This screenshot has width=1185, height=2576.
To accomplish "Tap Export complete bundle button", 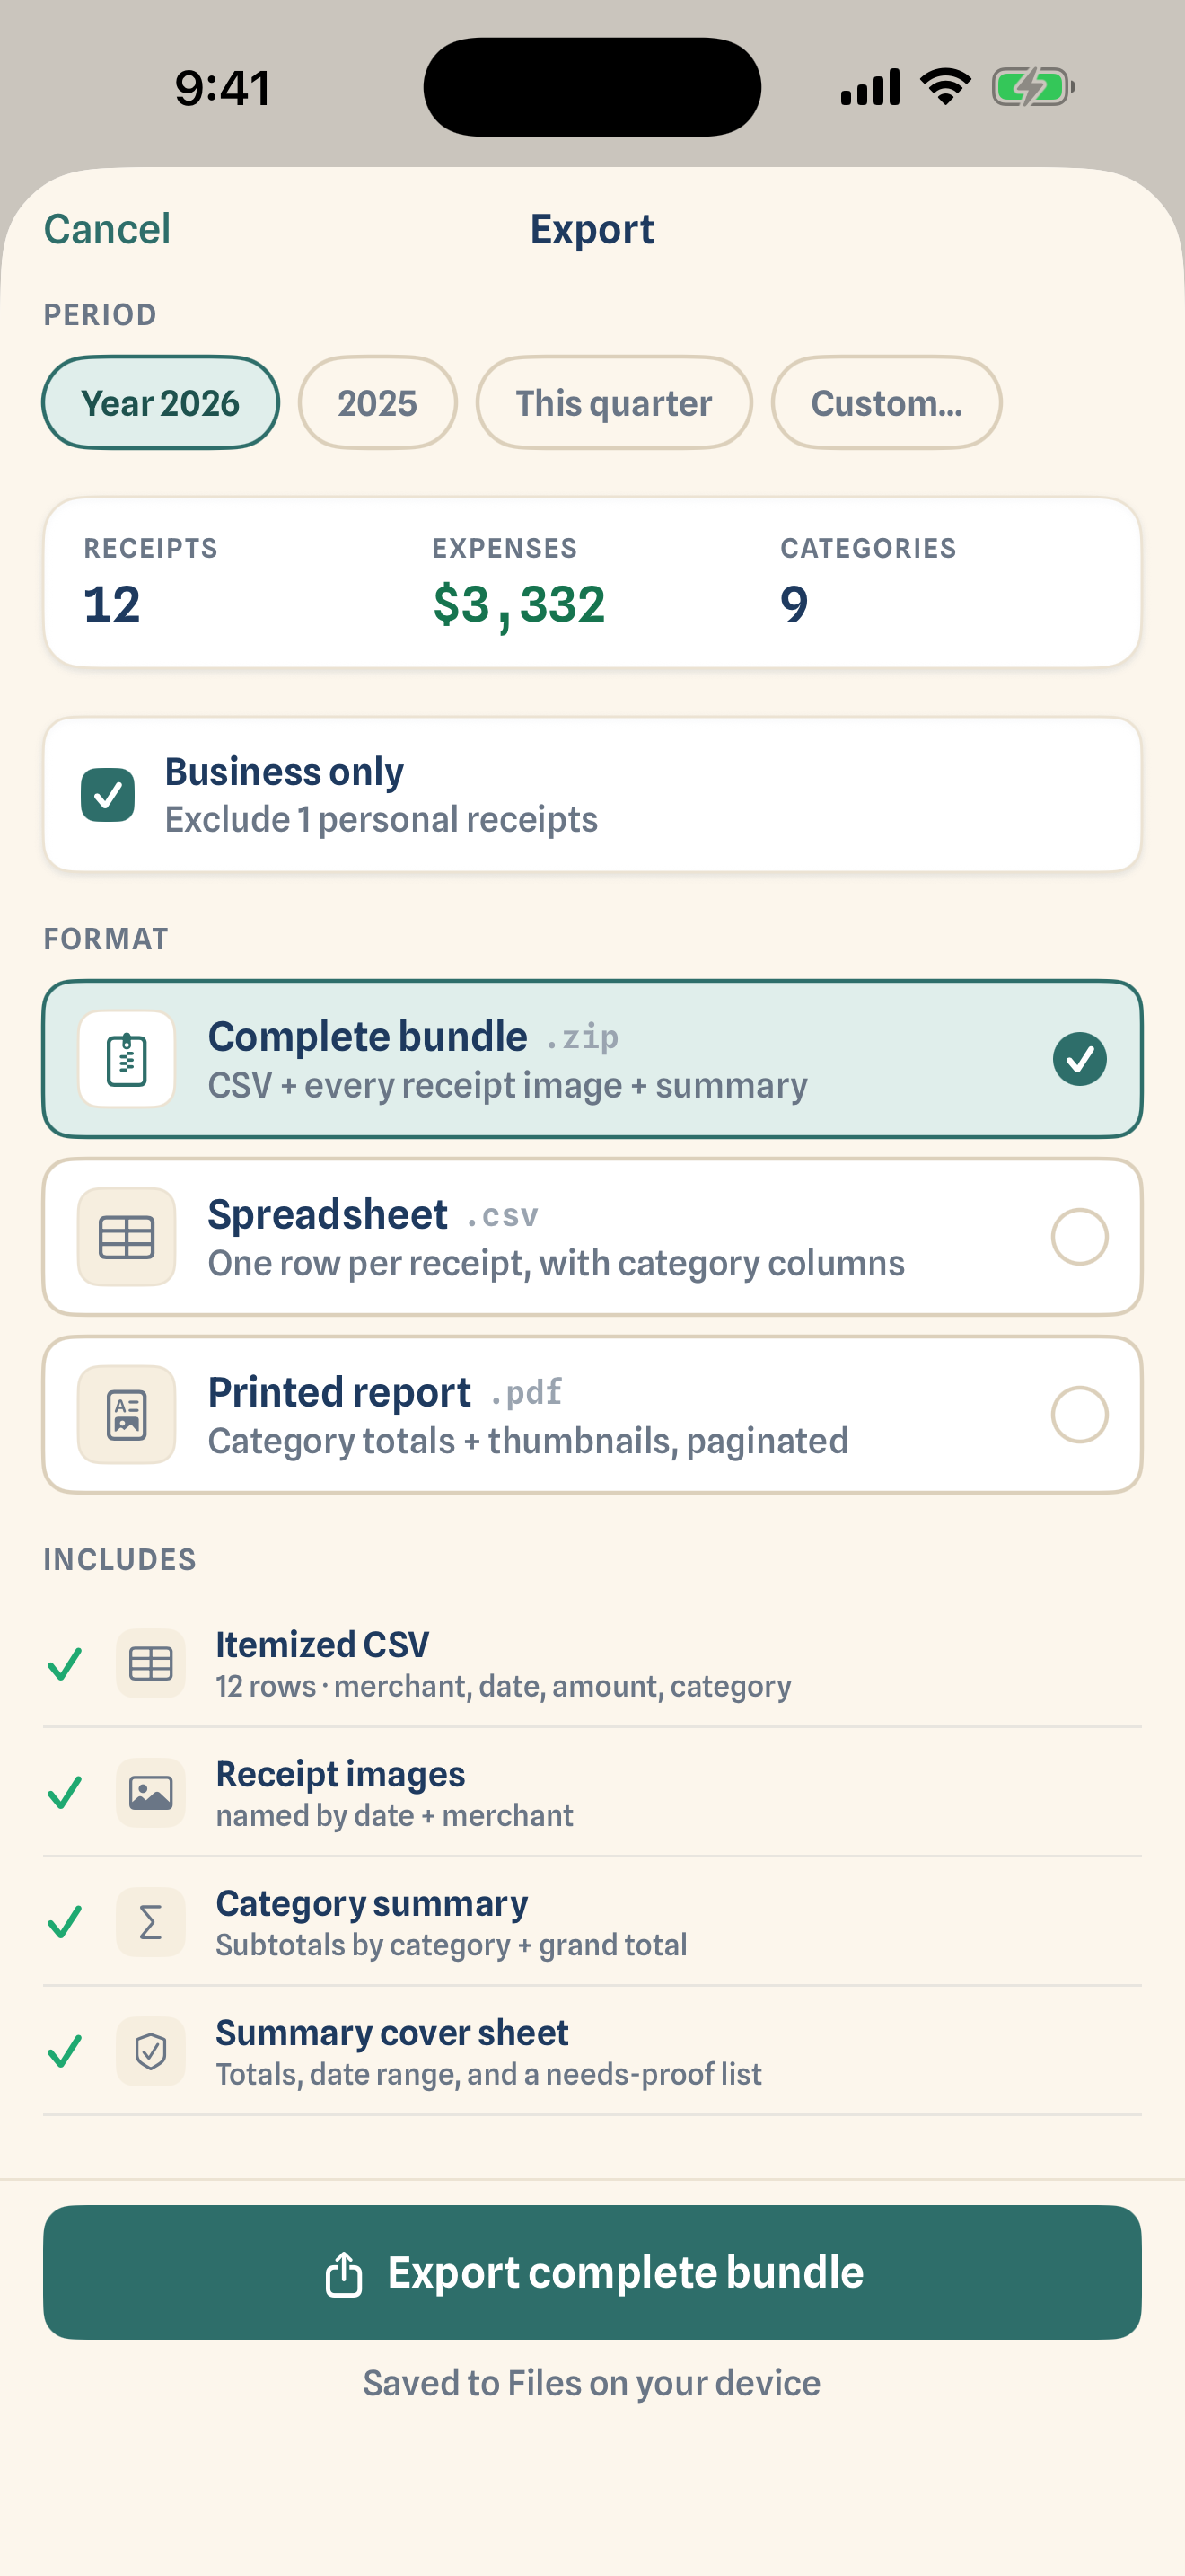I will (x=592, y=2272).
